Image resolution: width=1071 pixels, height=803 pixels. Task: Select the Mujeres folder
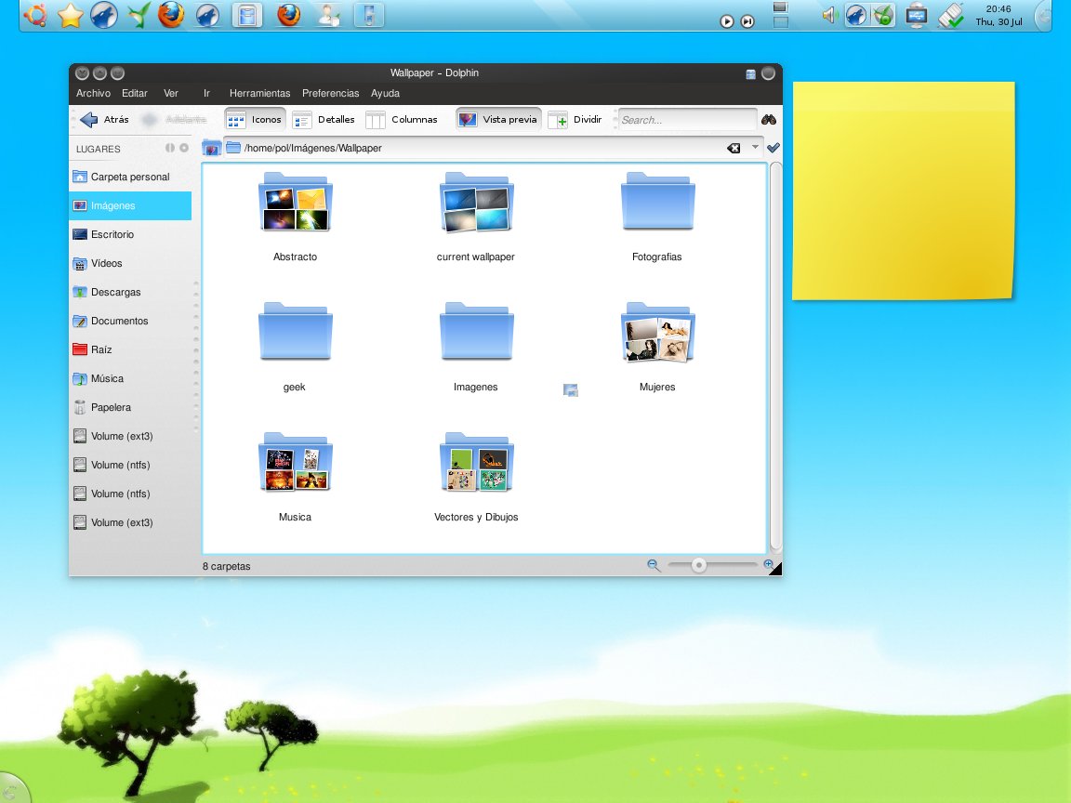tap(657, 346)
